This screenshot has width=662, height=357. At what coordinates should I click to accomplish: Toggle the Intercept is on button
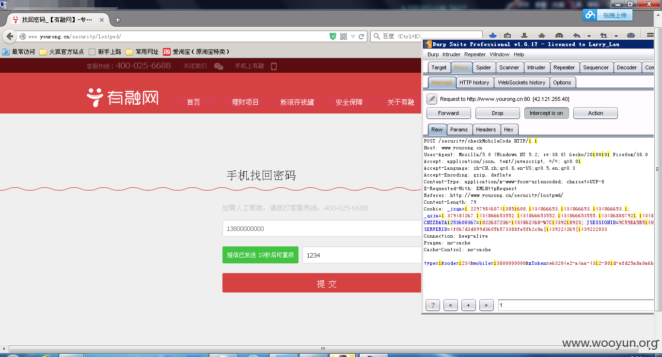pyautogui.click(x=546, y=113)
